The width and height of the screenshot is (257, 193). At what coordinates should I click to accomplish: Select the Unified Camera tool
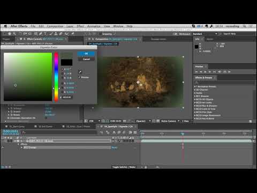pos(25,34)
